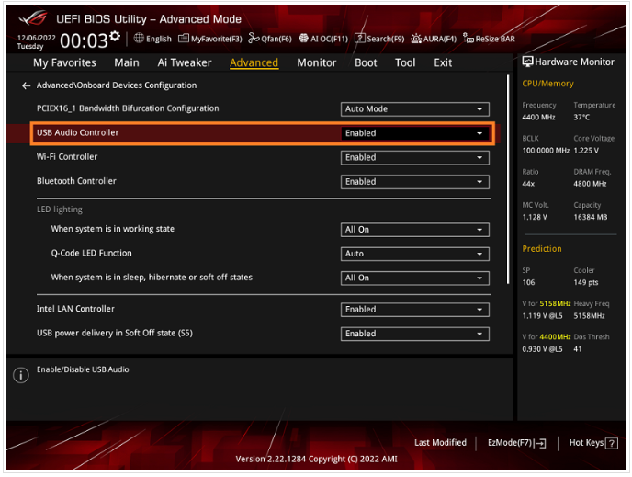Click the settings list vertical scrollbar
This screenshot has height=477, width=632.
click(508, 180)
